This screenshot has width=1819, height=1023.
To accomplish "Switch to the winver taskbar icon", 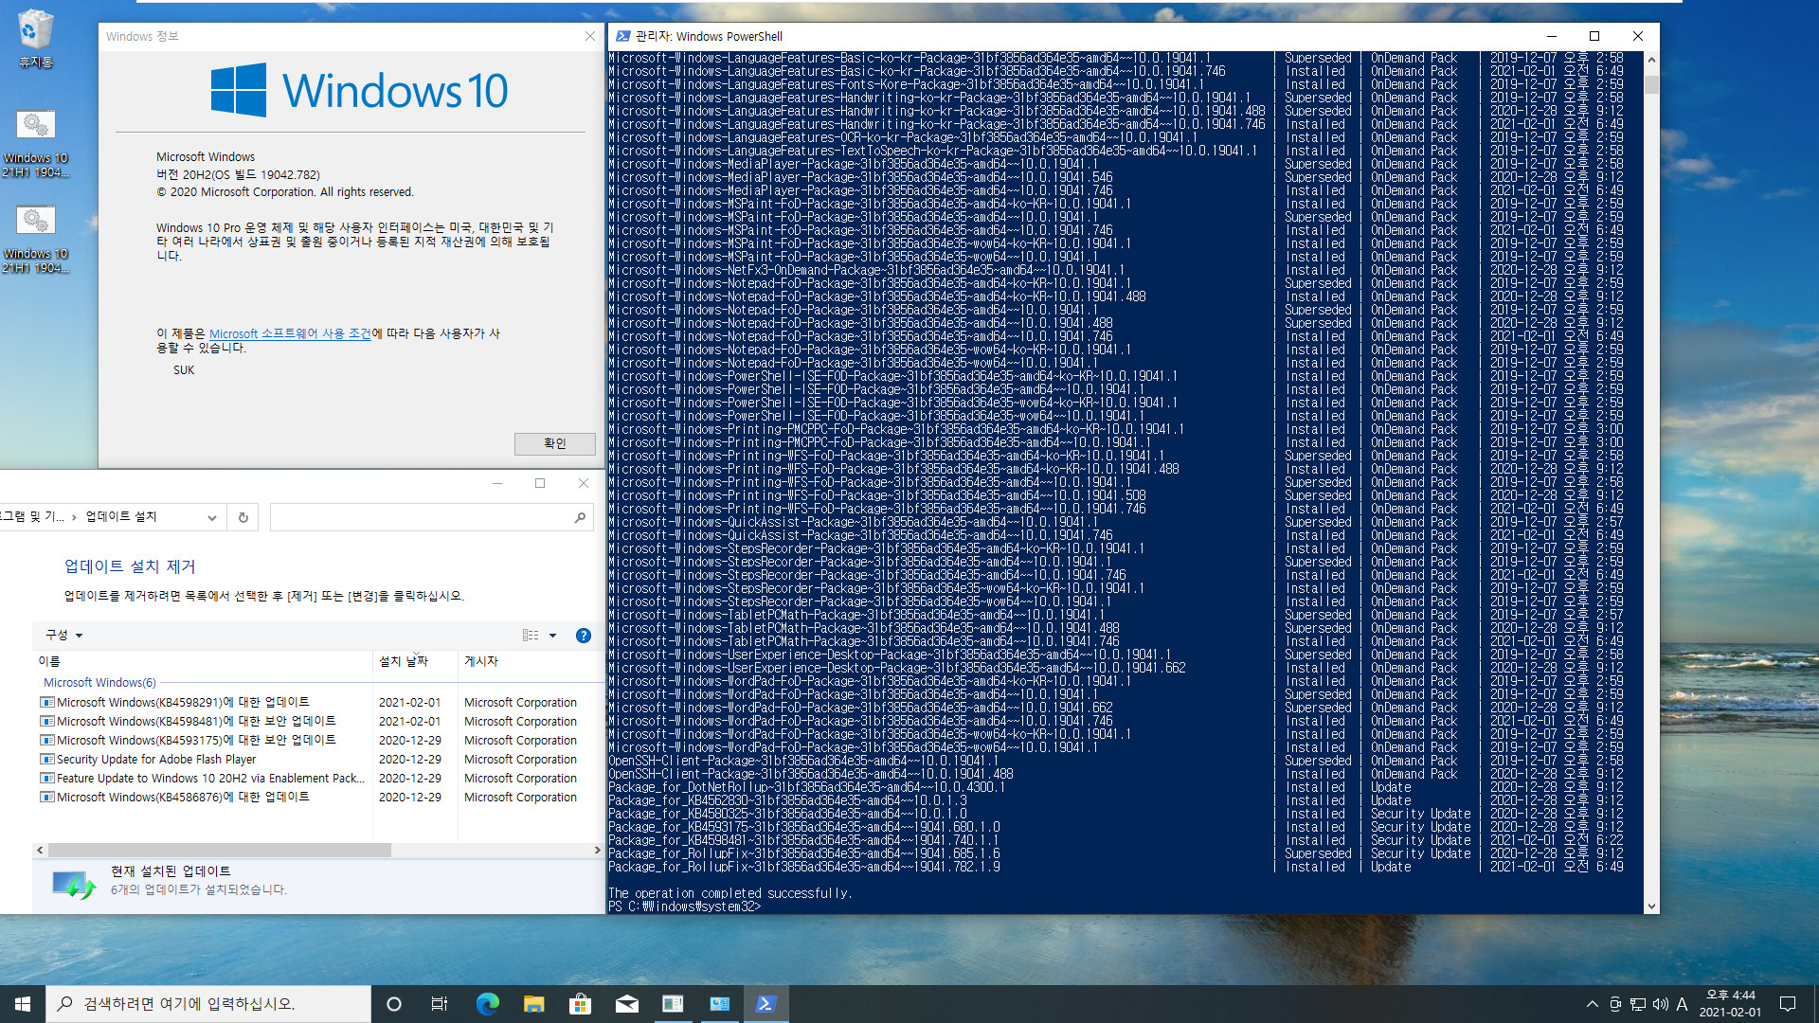I will [673, 1004].
